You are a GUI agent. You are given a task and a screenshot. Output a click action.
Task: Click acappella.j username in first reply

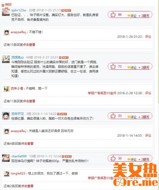(18, 32)
